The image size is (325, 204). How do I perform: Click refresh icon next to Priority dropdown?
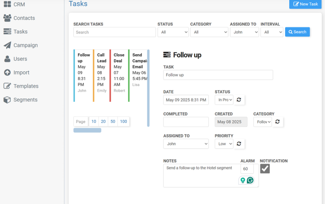pyautogui.click(x=239, y=144)
